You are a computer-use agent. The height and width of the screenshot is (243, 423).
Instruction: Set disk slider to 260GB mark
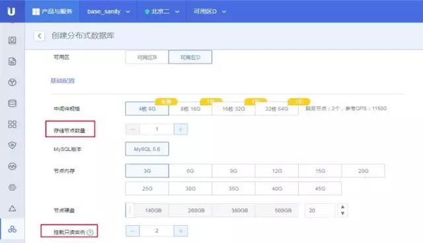click(x=196, y=211)
